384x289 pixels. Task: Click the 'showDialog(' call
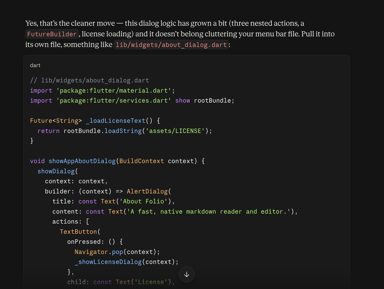tap(58, 171)
